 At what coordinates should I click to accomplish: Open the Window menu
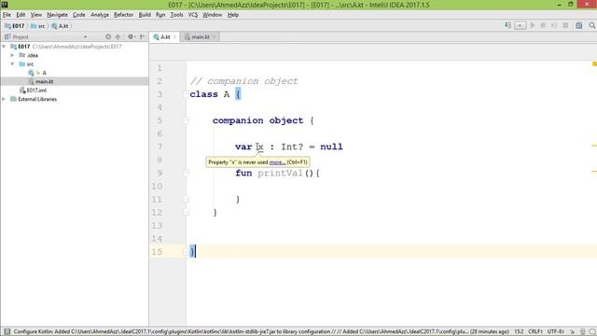[x=212, y=15]
